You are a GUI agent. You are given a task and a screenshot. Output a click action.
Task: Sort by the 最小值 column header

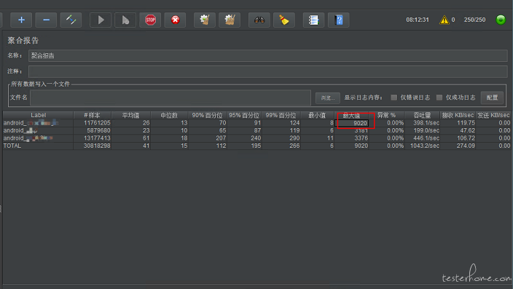pos(318,115)
